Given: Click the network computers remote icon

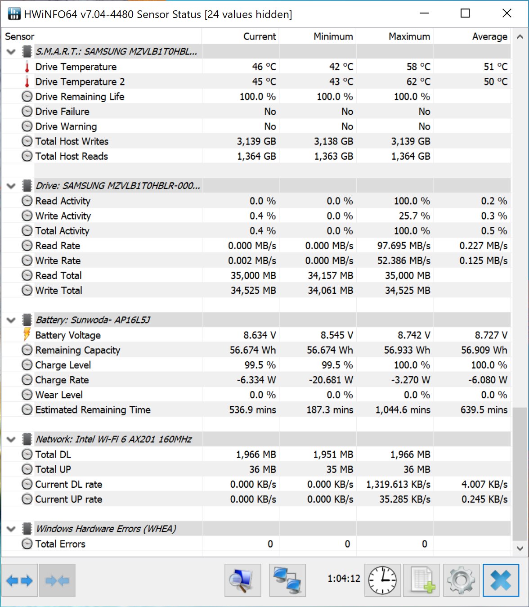Looking at the screenshot, I should click(287, 580).
